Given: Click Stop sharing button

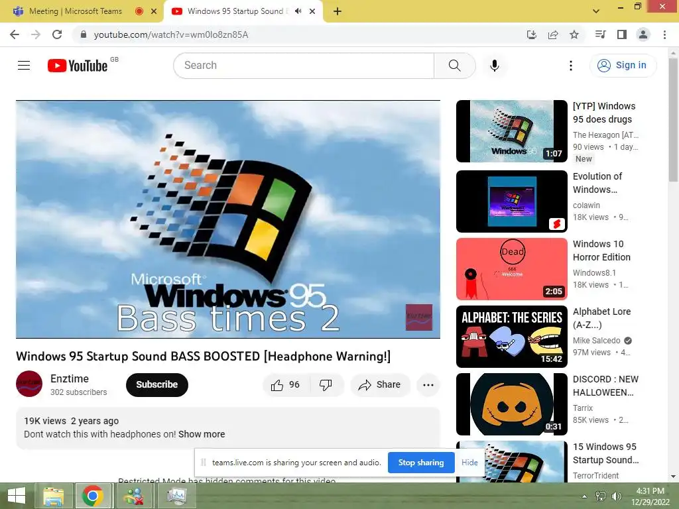Looking at the screenshot, I should coord(421,463).
